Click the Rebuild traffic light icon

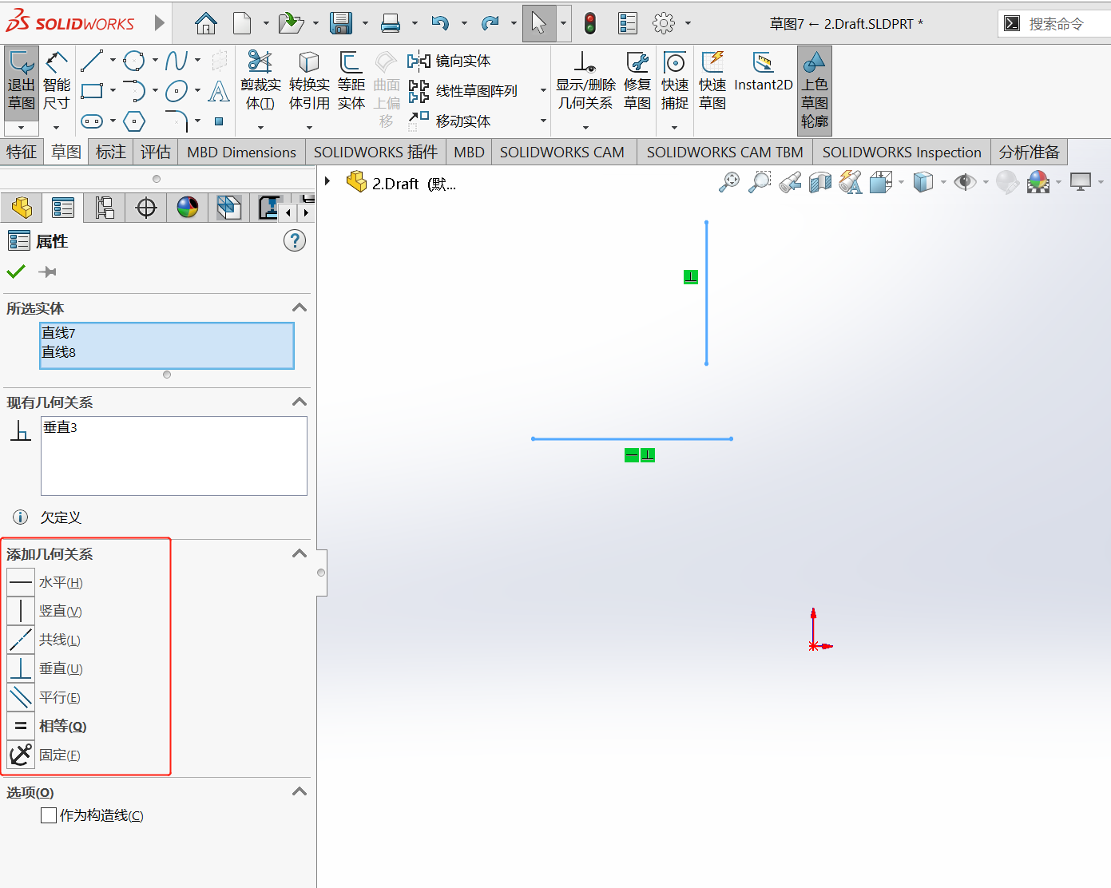[x=589, y=23]
